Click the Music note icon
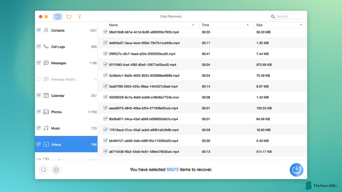The height and width of the screenshot is (192, 342). [46, 128]
